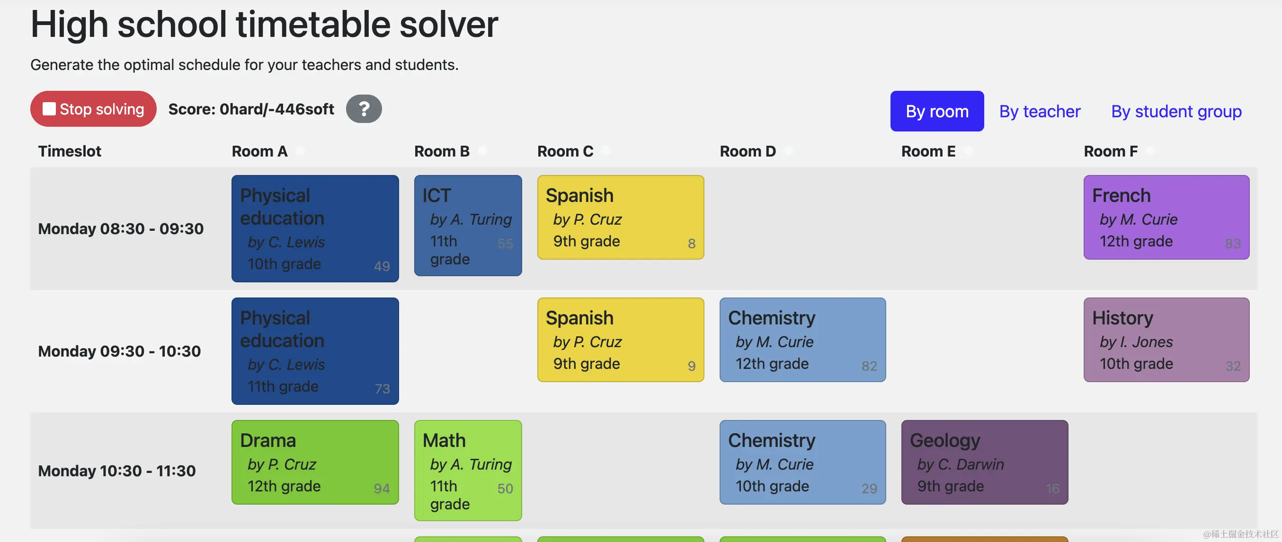Select the History lesson by I. Jones

click(x=1166, y=340)
